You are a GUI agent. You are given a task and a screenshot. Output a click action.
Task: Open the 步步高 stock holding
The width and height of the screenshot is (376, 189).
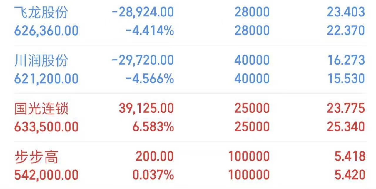coord(36,157)
